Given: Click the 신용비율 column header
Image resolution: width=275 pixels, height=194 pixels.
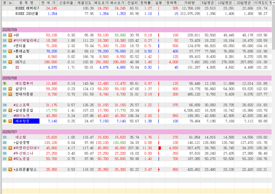Looking at the screenshot, I should tap(66, 3).
